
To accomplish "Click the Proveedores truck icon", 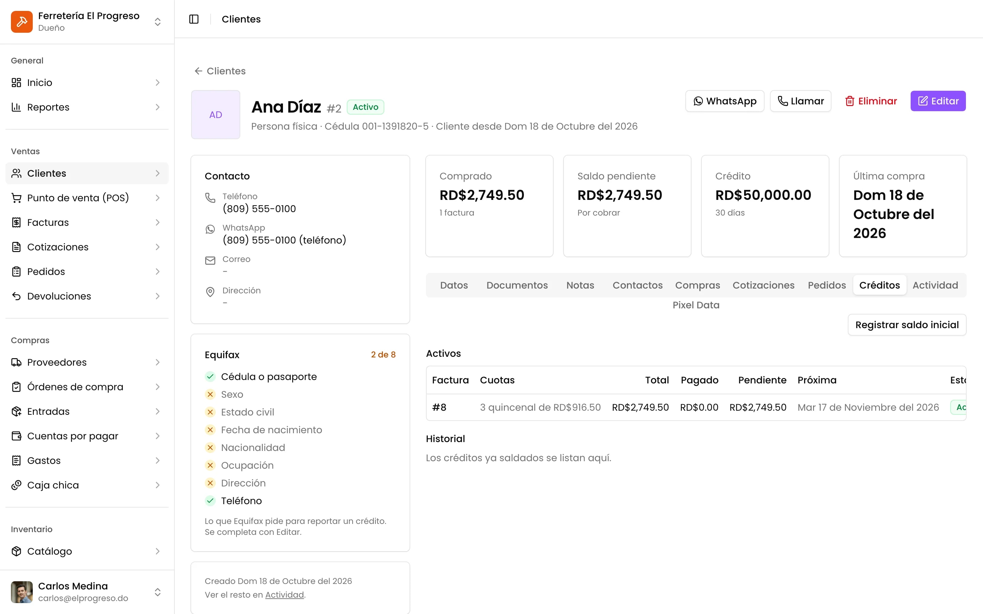I will 16,362.
